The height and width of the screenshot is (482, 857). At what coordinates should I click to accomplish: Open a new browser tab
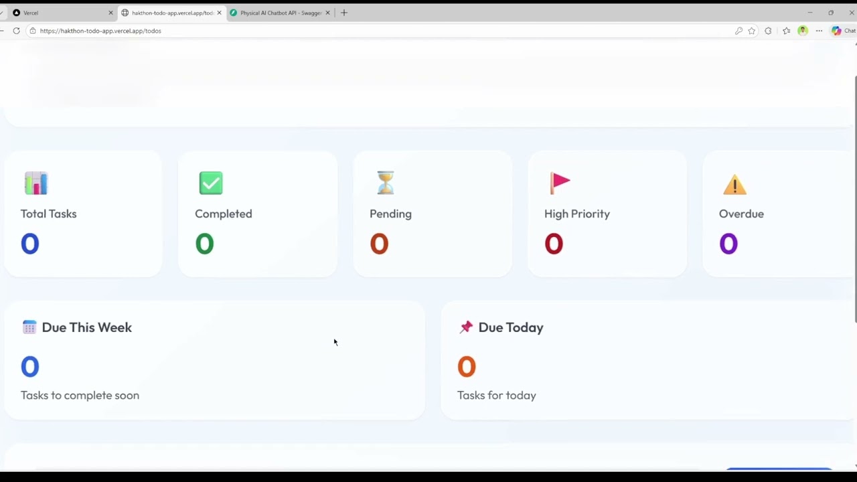pyautogui.click(x=344, y=13)
